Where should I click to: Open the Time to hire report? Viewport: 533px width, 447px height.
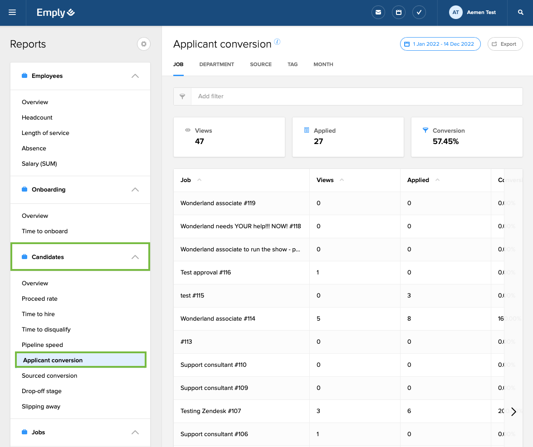coord(38,314)
